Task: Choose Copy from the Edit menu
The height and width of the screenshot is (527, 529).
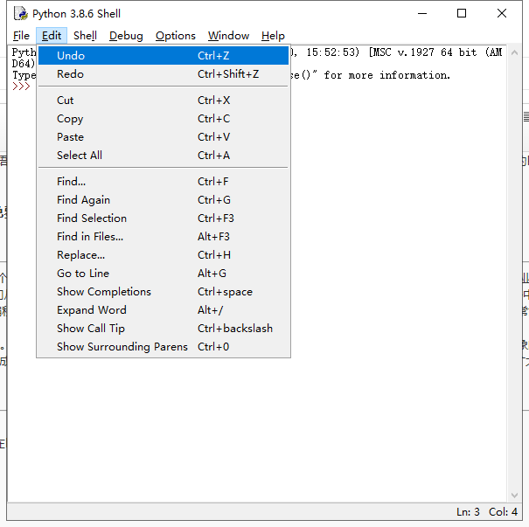Action: pyautogui.click(x=164, y=119)
